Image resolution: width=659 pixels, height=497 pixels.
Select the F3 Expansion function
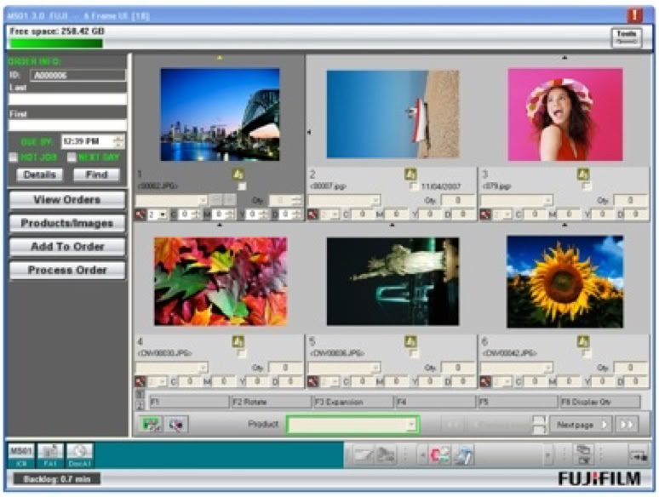click(352, 402)
